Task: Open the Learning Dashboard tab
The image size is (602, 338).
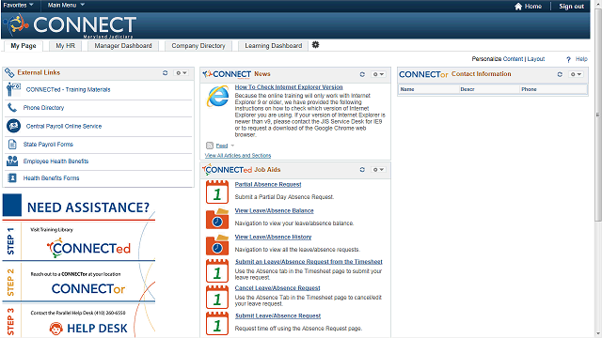Action: coord(274,46)
